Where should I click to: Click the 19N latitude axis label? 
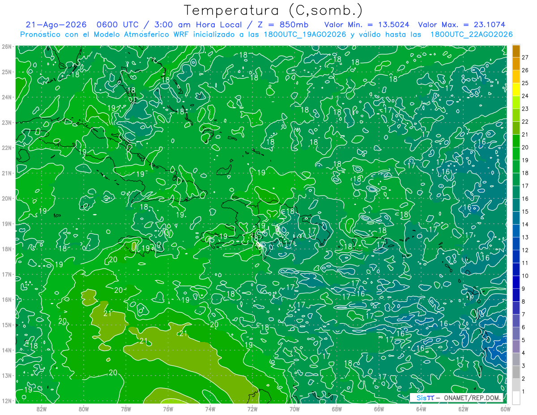click(x=7, y=223)
